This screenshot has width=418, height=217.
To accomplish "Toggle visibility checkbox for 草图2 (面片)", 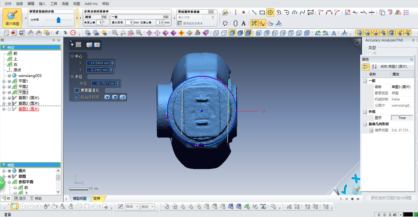I will [9, 104].
